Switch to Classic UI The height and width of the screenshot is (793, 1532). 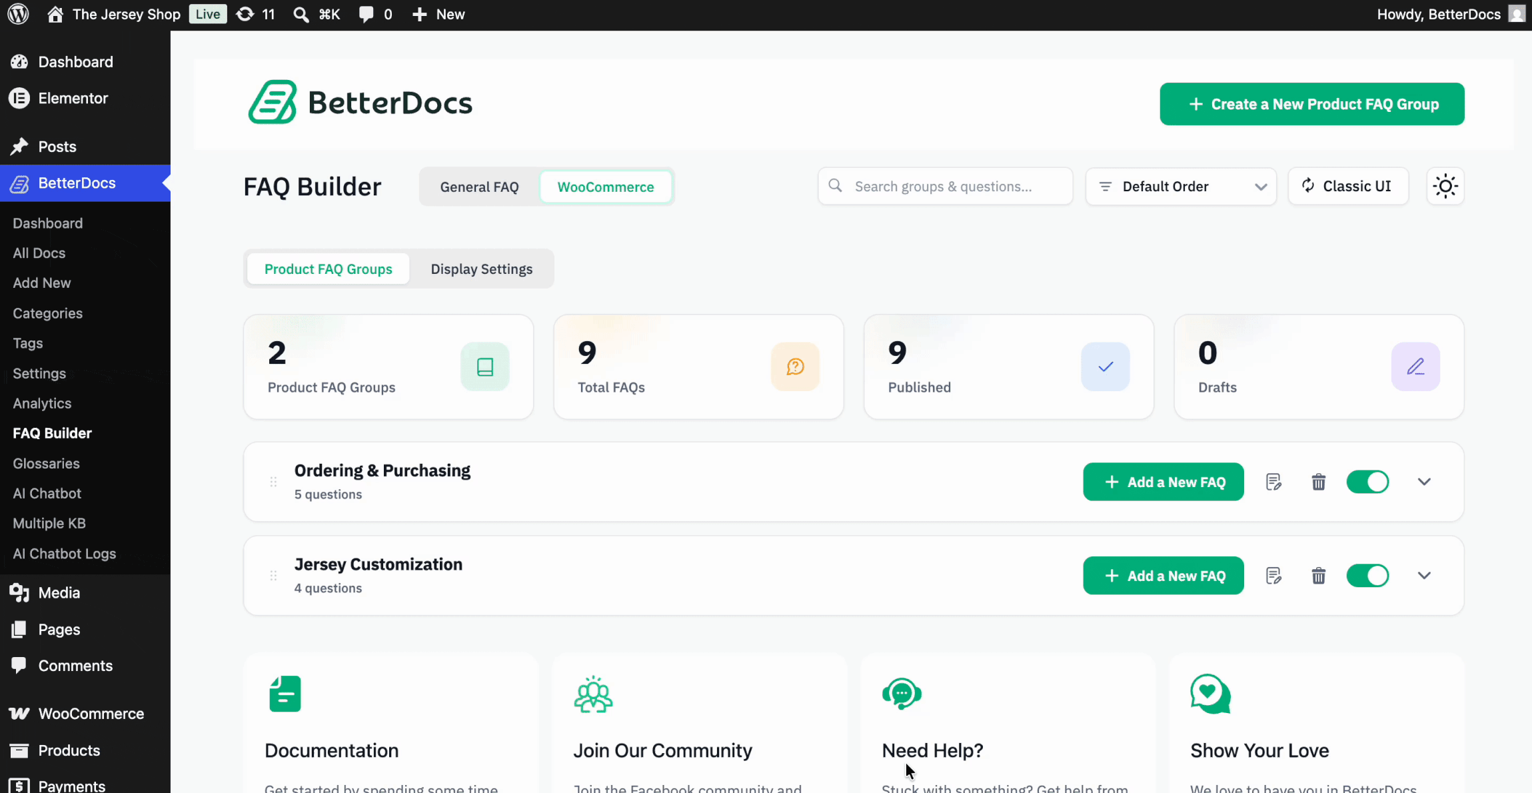click(1348, 186)
